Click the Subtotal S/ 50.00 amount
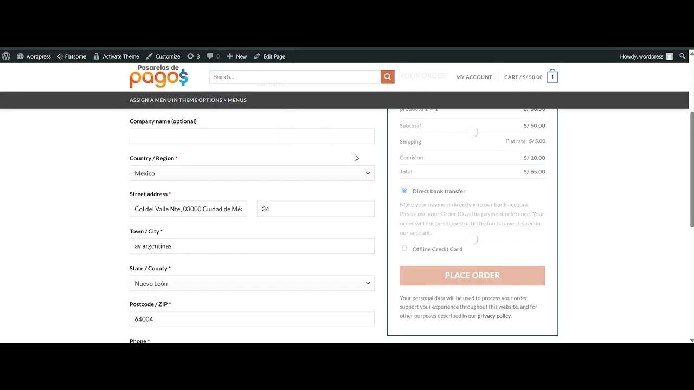Screen dimensions: 694x390 point(535,126)
